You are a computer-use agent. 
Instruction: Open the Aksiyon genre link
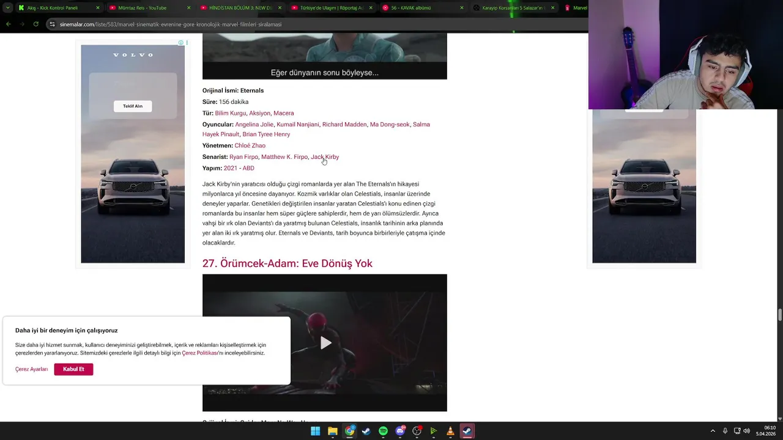point(259,113)
